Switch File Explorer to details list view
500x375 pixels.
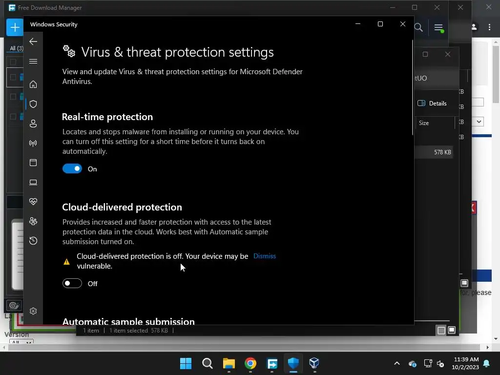point(441,331)
